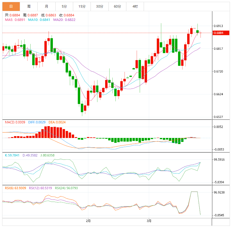Open the 60分 interval tab

tap(117, 6)
